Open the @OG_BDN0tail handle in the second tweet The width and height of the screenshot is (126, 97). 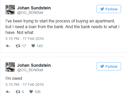pos(30,70)
